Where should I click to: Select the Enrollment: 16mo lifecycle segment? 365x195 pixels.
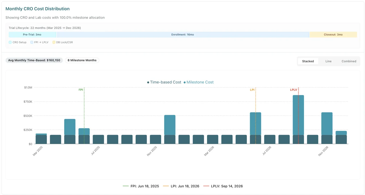point(182,34)
